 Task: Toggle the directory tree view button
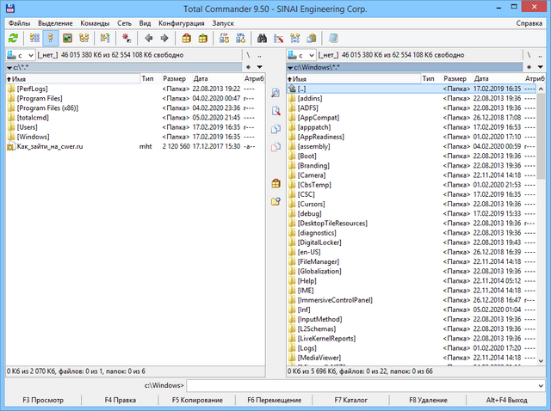point(85,38)
